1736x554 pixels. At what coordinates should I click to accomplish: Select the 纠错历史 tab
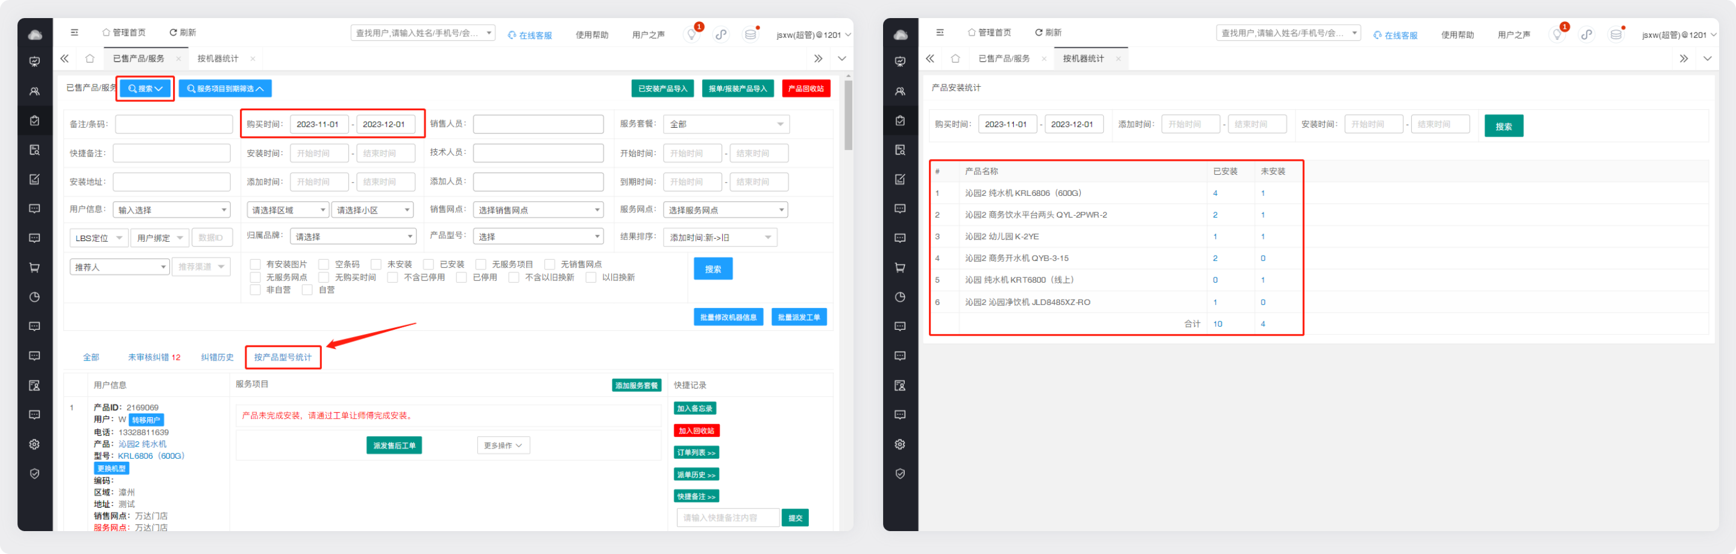click(x=217, y=357)
